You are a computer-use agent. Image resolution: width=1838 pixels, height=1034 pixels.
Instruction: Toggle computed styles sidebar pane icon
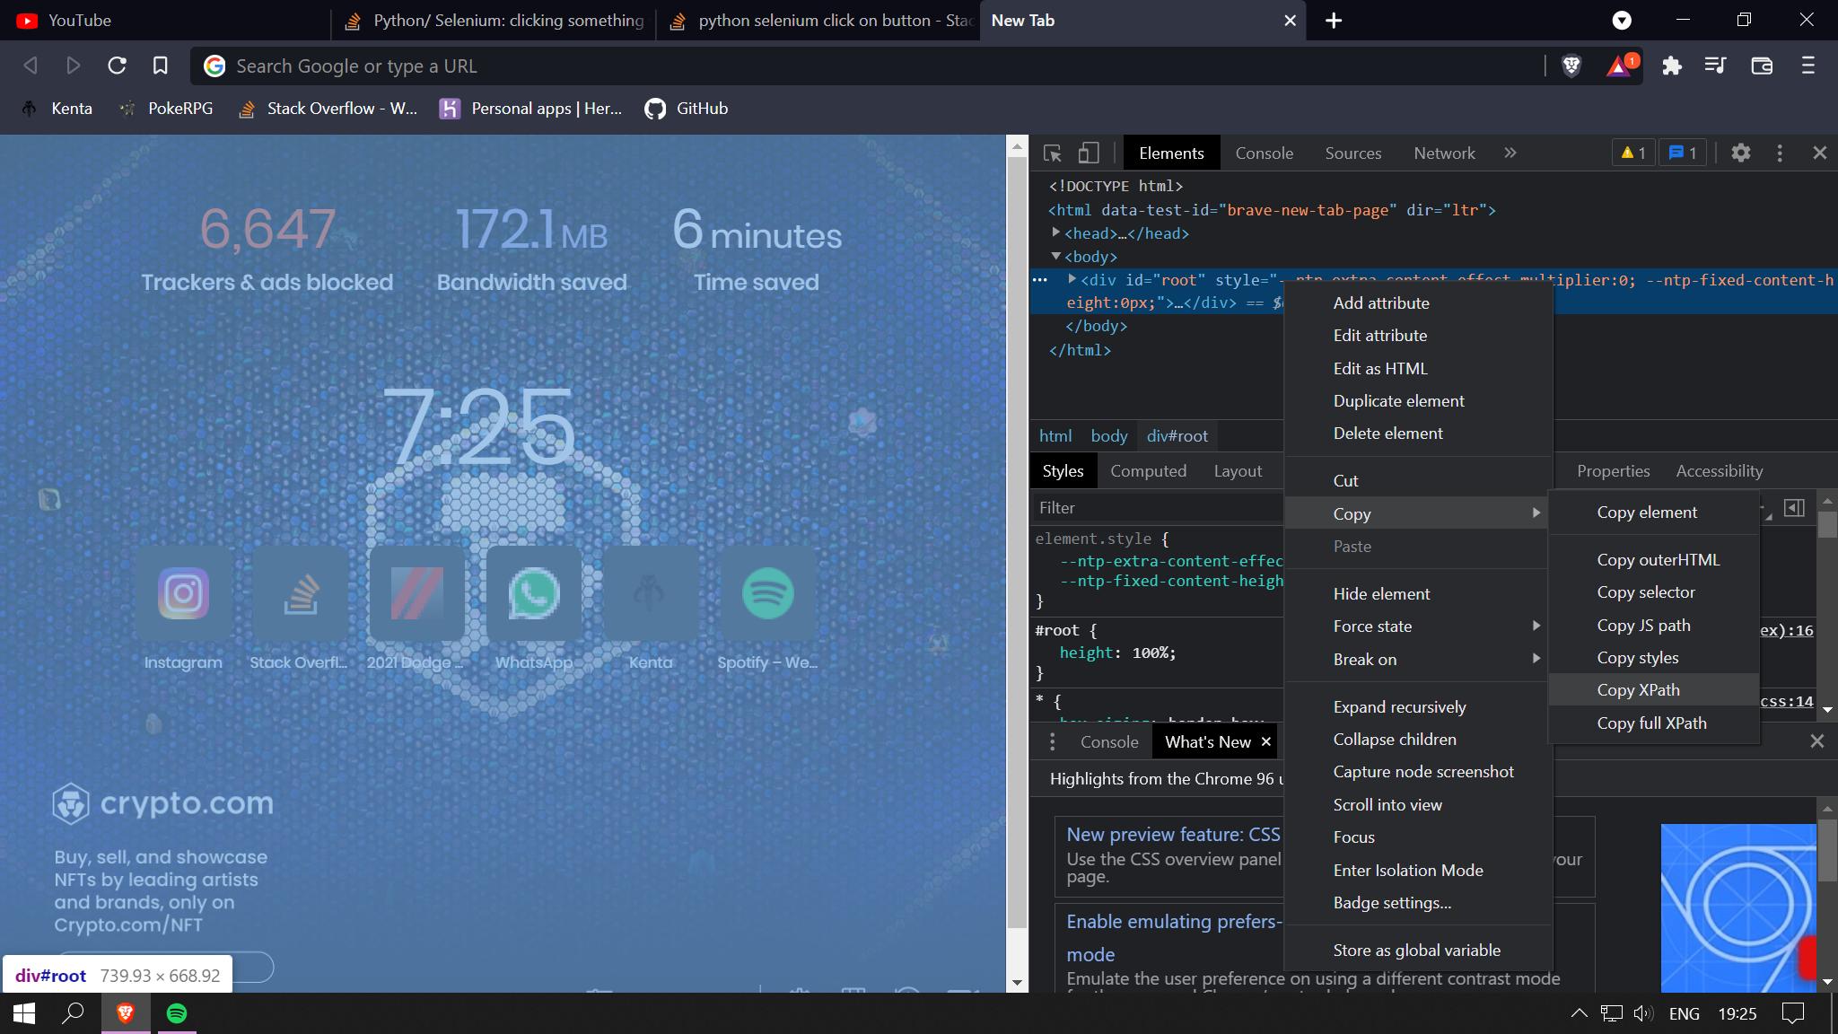[x=1794, y=508]
